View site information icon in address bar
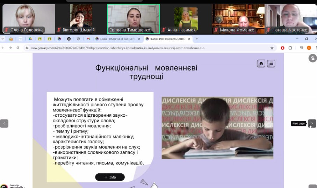317x188 pixels. (27, 48)
